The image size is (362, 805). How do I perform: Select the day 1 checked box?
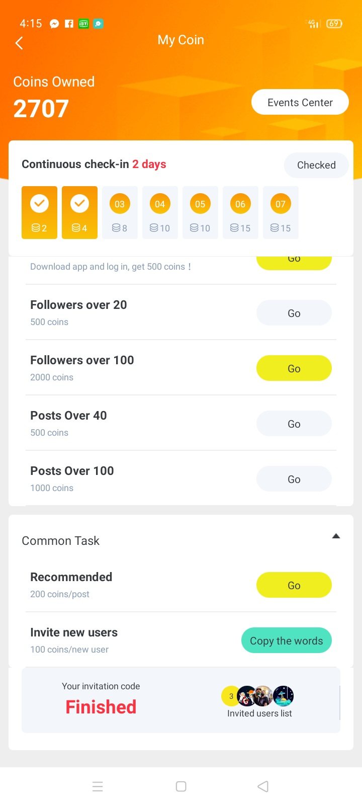pyautogui.click(x=39, y=212)
